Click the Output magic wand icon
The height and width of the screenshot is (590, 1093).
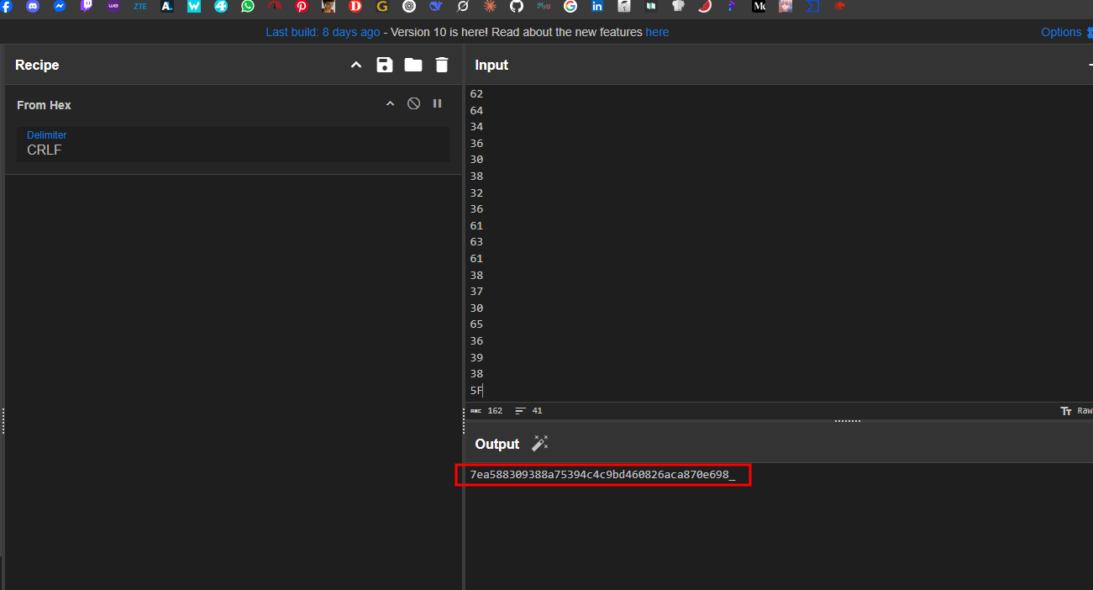click(540, 443)
